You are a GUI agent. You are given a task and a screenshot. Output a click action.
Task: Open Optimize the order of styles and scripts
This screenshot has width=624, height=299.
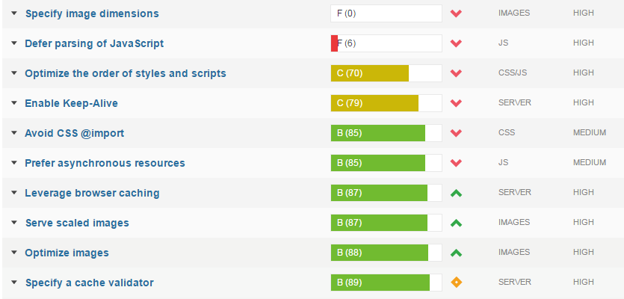point(126,73)
